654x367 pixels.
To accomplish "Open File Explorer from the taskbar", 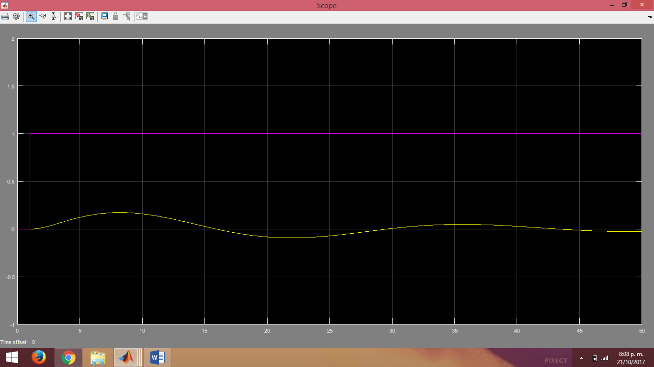I will [x=98, y=357].
